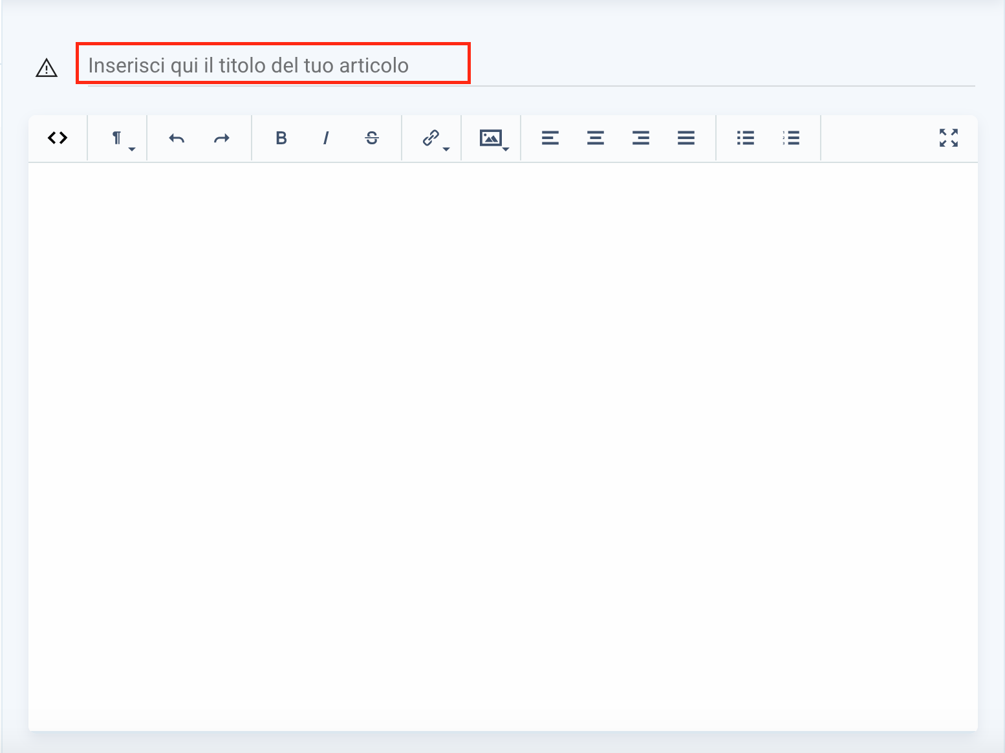
Task: Undo the last edit
Action: 177,138
